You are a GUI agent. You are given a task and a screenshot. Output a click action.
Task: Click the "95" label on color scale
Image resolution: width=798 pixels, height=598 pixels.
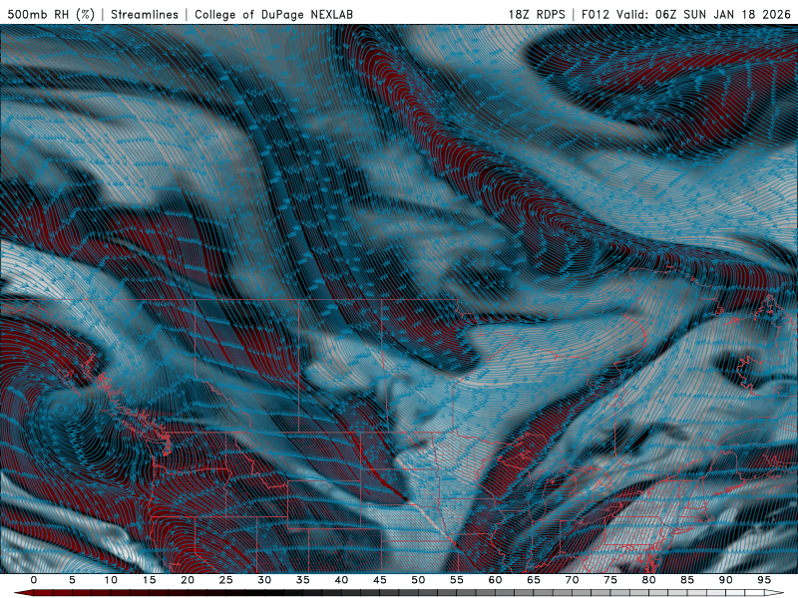pyautogui.click(x=764, y=580)
